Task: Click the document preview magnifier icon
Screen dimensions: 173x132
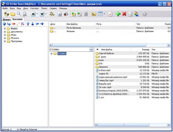Action: [x=130, y=14]
